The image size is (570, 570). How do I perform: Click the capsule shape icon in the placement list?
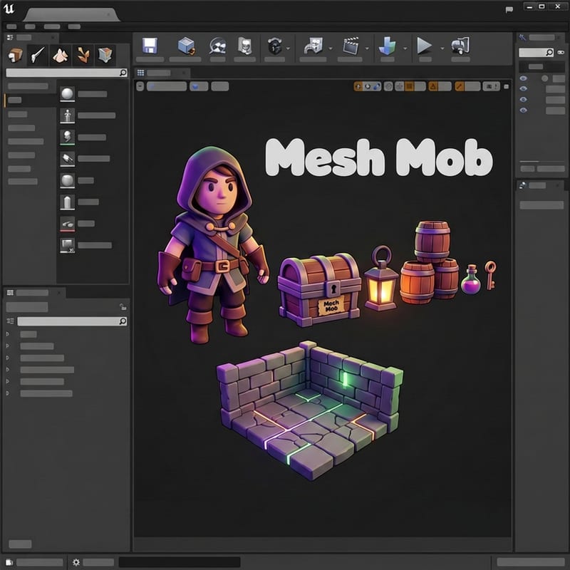tap(67, 202)
